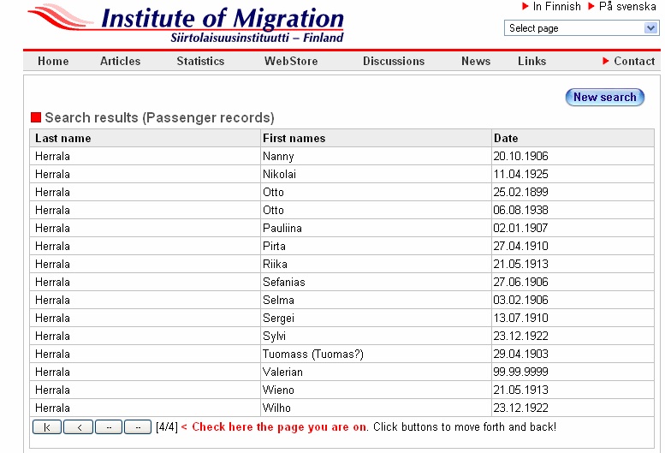Screen dimensions: 665x453
Task: Go to the previous results page
Action: click(x=78, y=427)
